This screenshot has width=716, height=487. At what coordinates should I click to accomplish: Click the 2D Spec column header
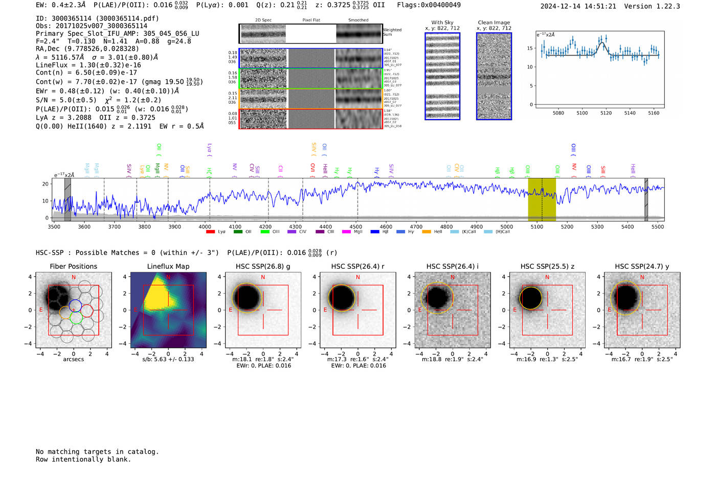(263, 20)
